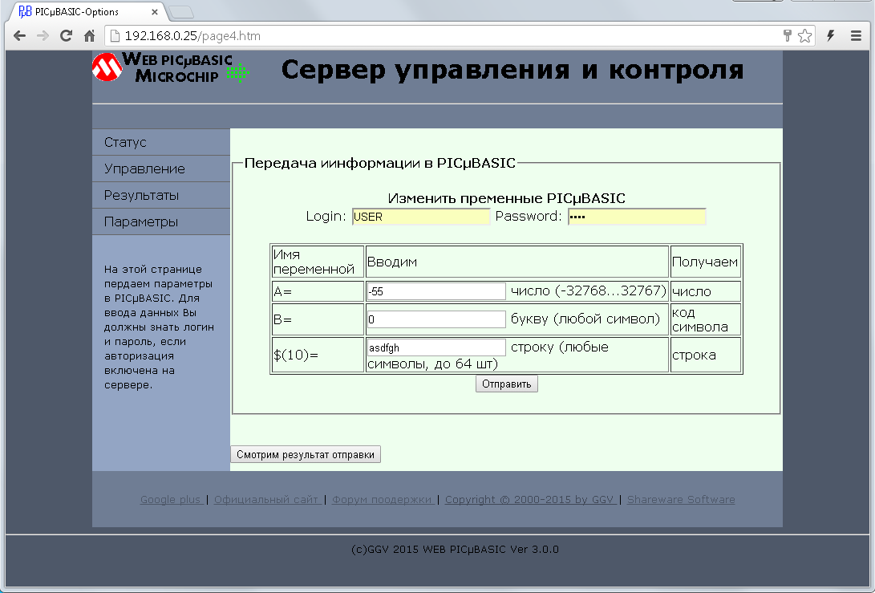
Task: Click the saved password key icon
Action: tap(787, 36)
